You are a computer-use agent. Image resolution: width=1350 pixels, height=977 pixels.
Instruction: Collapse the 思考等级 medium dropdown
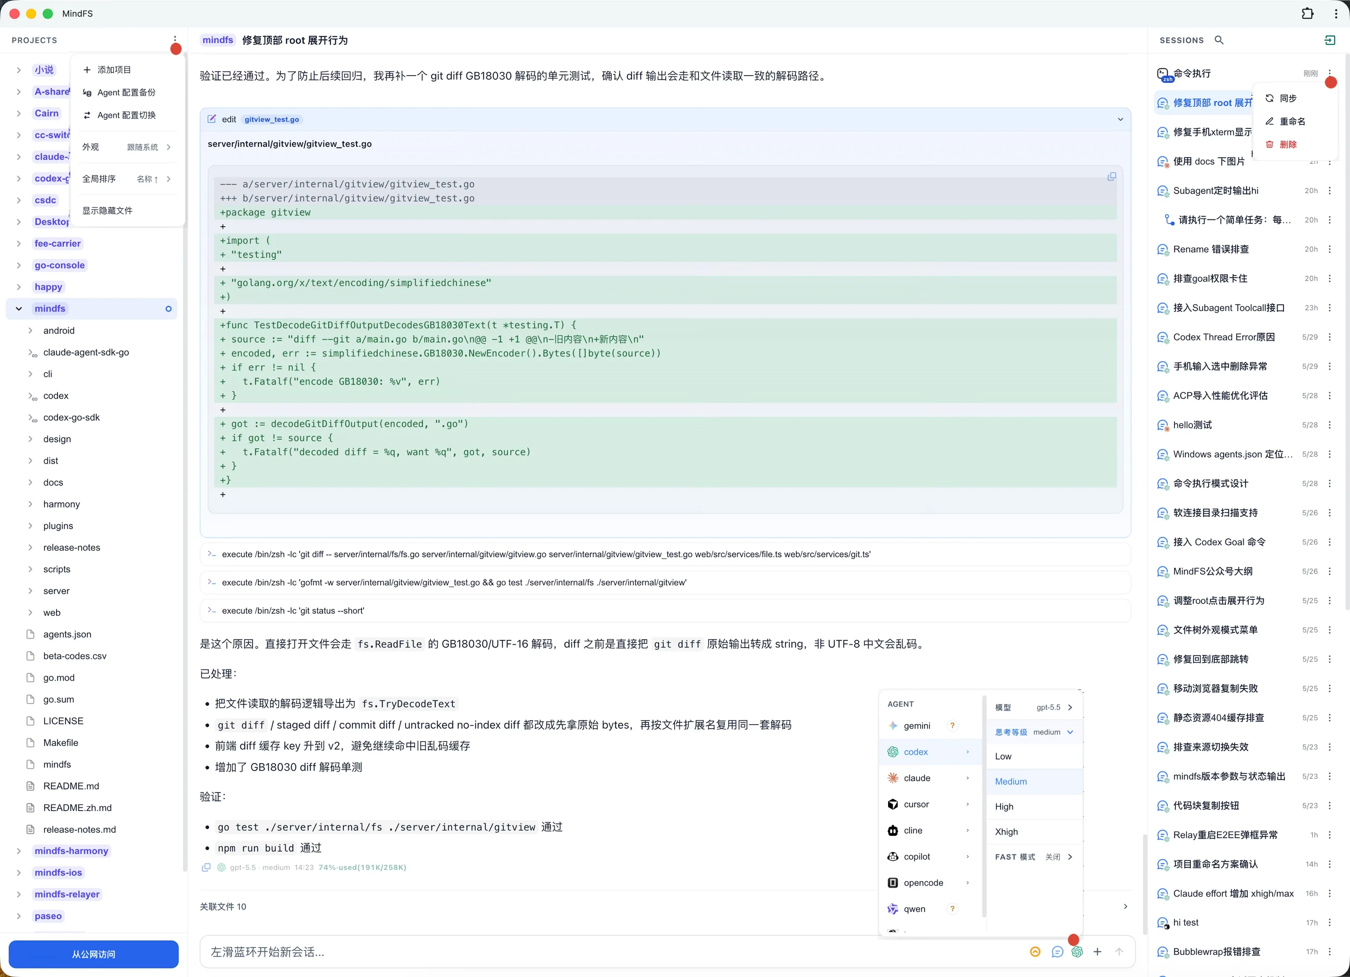[1035, 732]
